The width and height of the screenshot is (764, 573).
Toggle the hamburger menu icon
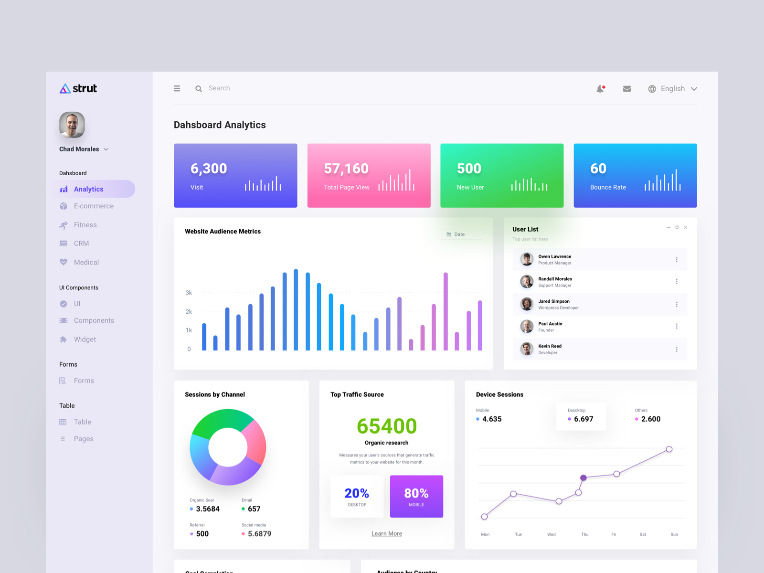tap(177, 88)
